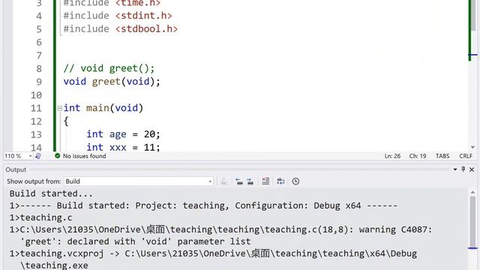
Task: Collapse the main function outlining box
Action: coord(60,108)
